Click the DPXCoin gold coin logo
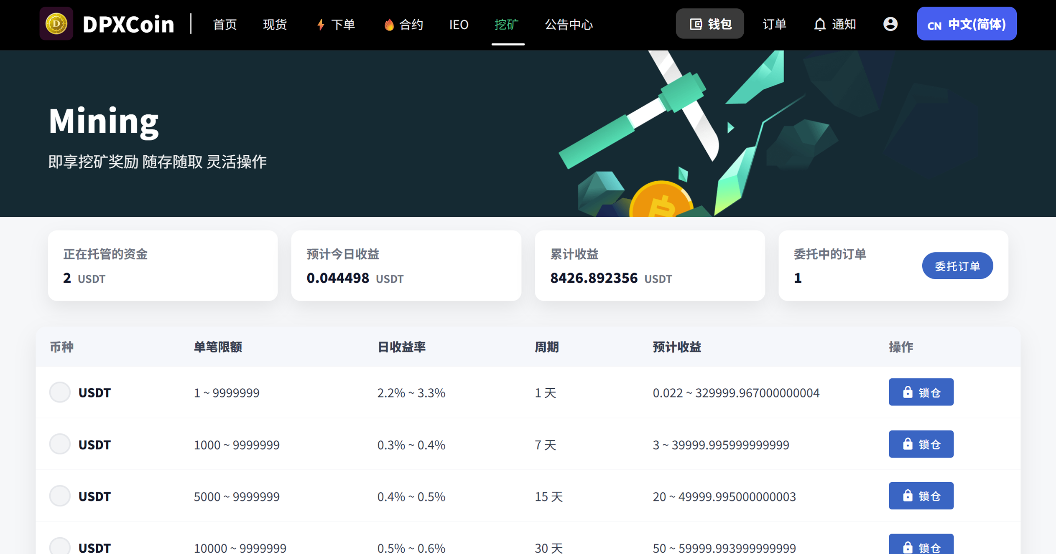This screenshot has width=1056, height=554. pos(56,24)
